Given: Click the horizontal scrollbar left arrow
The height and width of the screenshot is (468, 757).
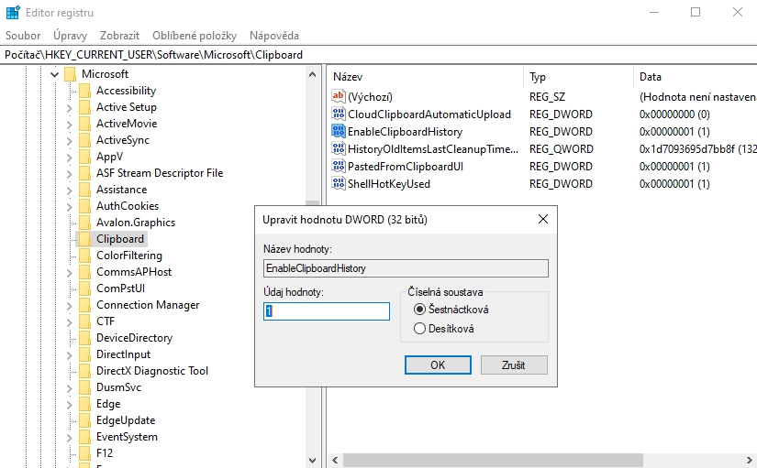Looking at the screenshot, I should coord(335,461).
